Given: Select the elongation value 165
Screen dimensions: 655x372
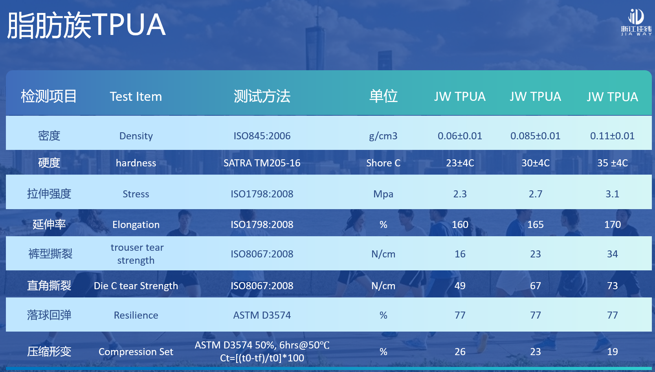Looking at the screenshot, I should point(536,224).
